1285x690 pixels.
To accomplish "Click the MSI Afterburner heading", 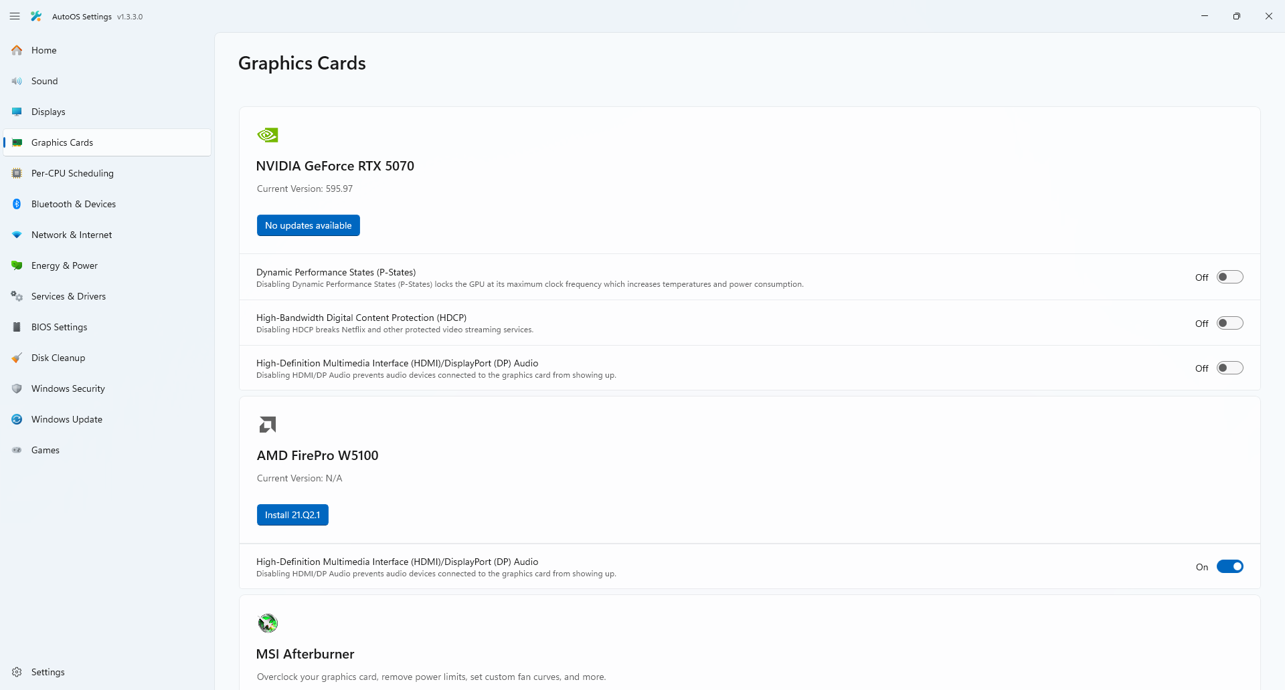I will tap(305, 654).
